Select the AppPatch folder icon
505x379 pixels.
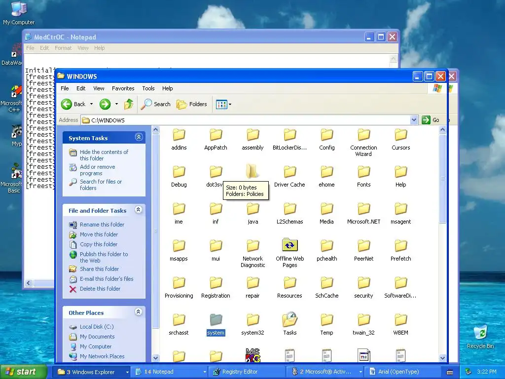(x=216, y=135)
